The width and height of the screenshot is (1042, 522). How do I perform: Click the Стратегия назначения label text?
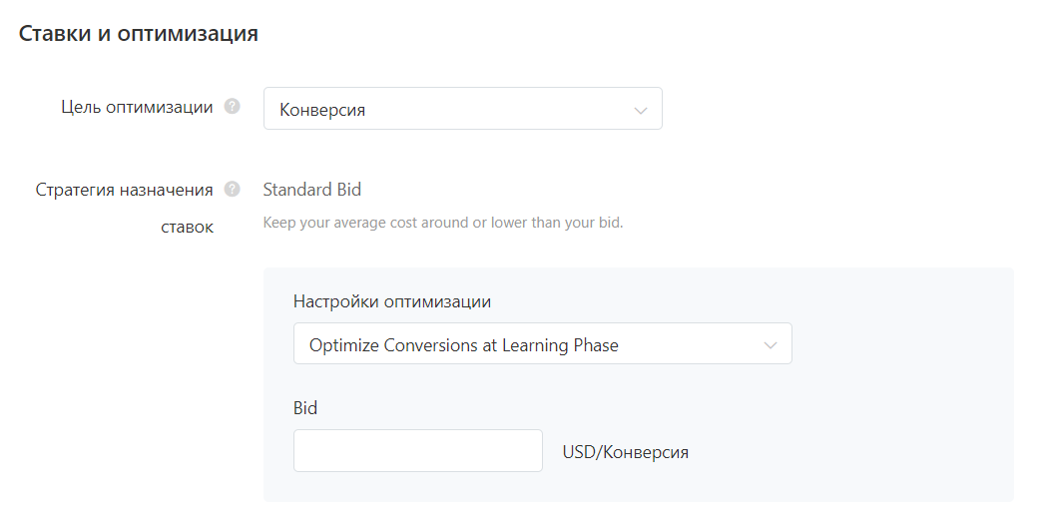[125, 189]
